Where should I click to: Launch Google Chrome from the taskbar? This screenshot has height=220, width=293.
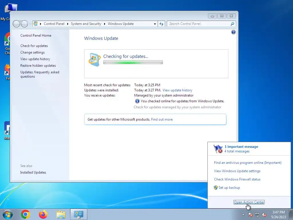click(x=25, y=214)
